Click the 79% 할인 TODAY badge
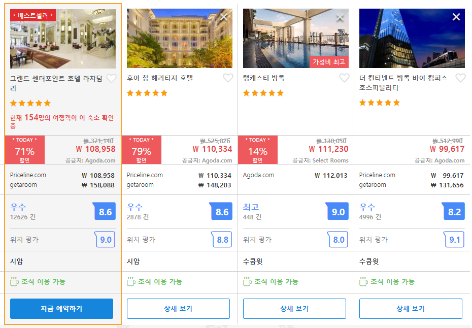472x328 pixels. (142, 150)
